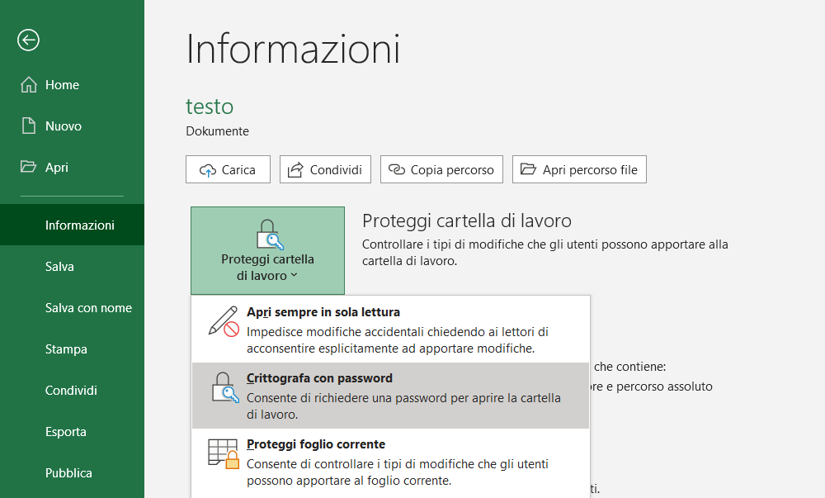Click the Proteggi cartella di lavoro heading
This screenshot has height=498, width=825.
point(467,221)
